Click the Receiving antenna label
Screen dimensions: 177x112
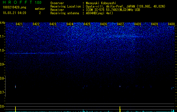(x=65, y=13)
